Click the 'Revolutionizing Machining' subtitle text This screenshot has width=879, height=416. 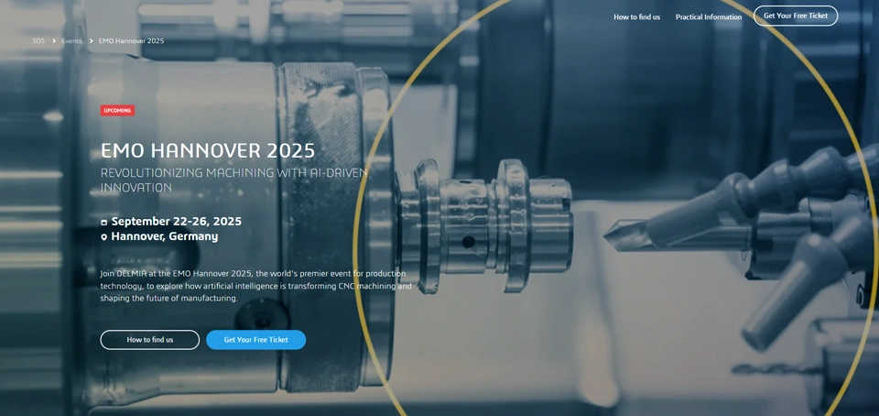click(x=233, y=180)
